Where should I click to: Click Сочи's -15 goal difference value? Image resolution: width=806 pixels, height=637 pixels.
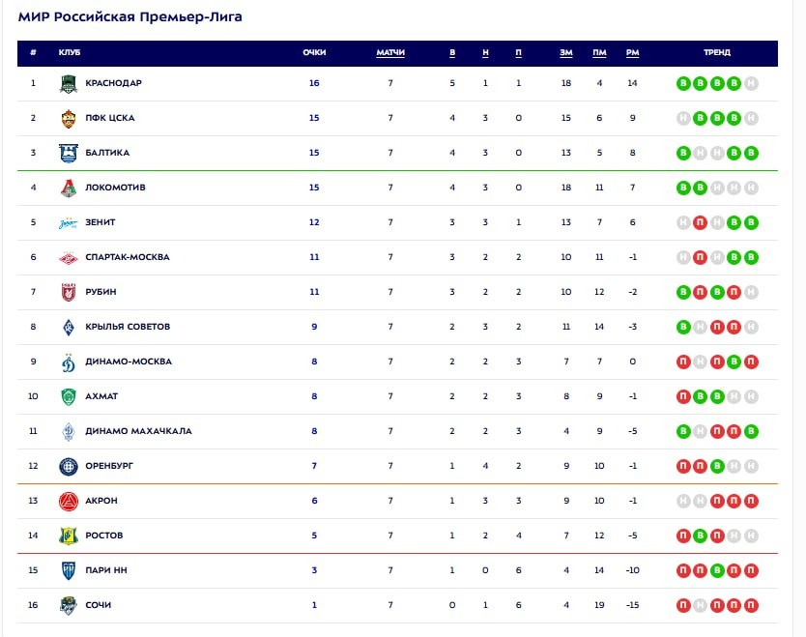point(632,605)
